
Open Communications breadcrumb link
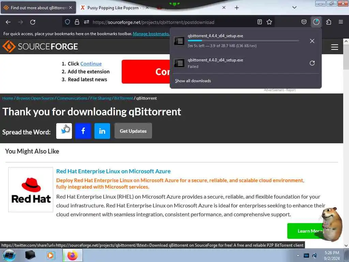72,98
